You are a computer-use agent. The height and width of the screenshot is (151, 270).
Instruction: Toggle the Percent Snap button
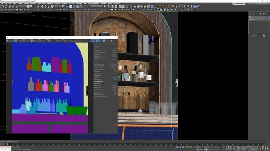81,6
